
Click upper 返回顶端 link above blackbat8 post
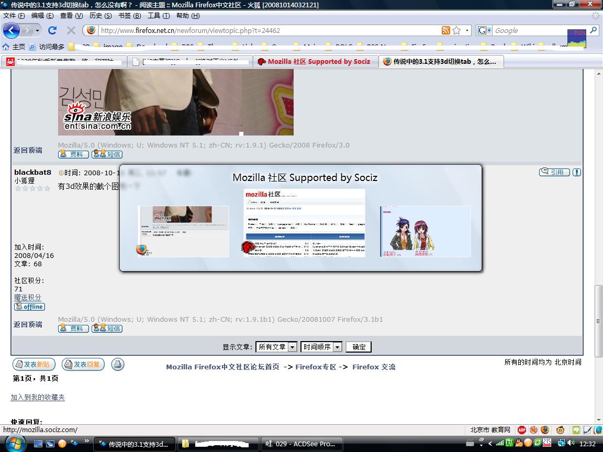(28, 150)
